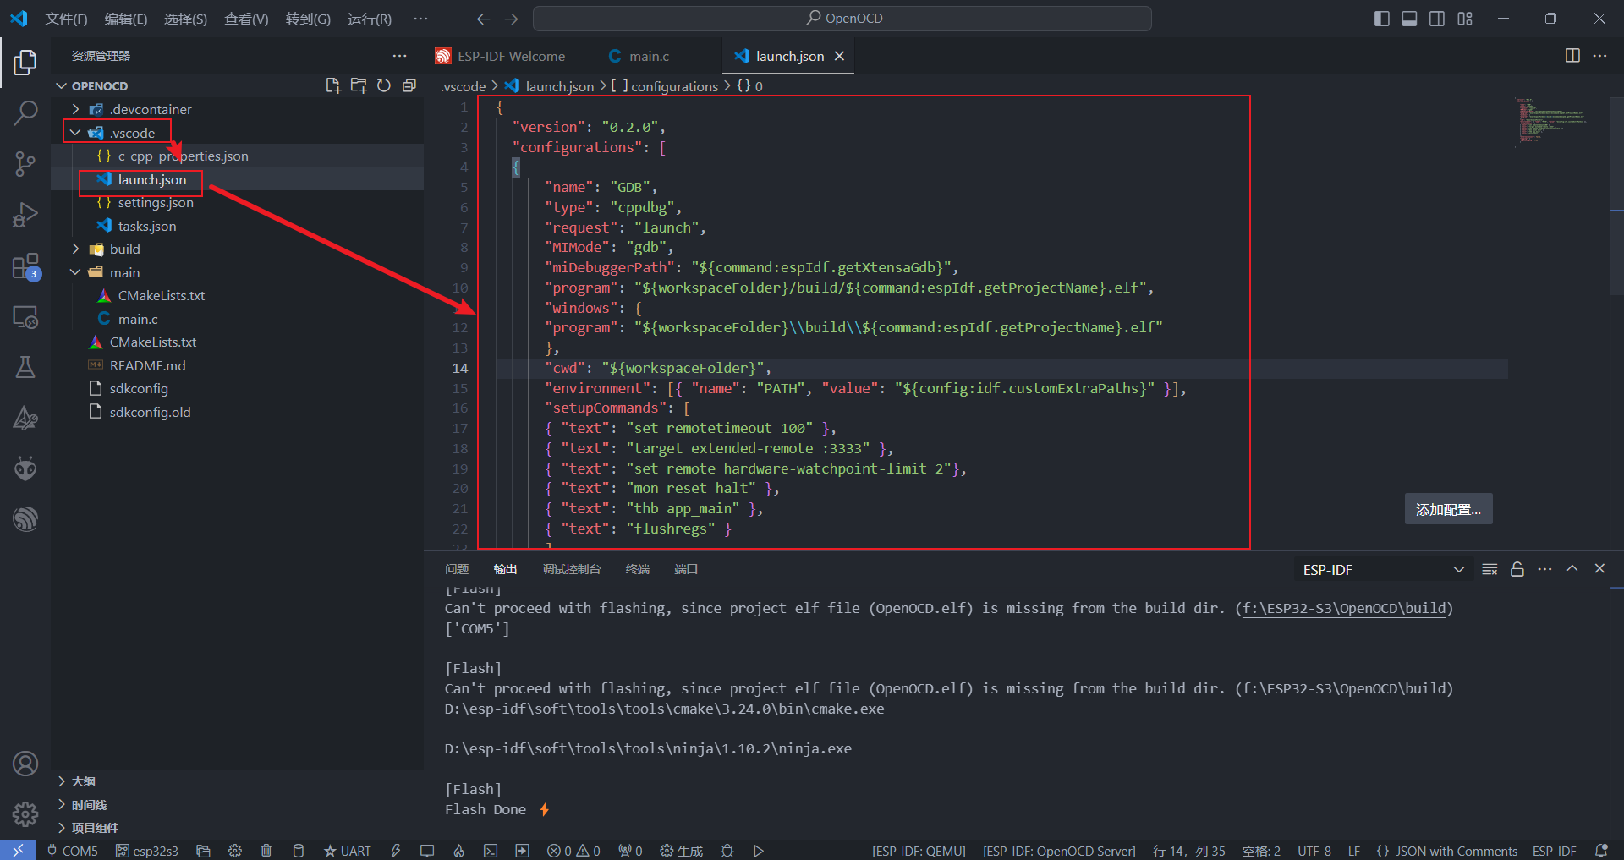Open the Search view in activity bar

click(25, 112)
